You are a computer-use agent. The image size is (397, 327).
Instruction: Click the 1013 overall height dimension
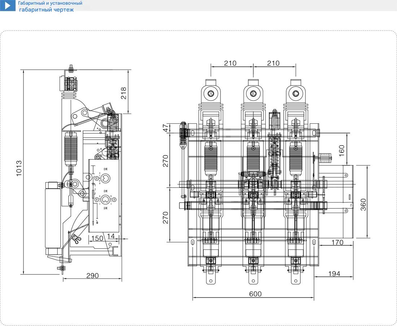coord(19,169)
